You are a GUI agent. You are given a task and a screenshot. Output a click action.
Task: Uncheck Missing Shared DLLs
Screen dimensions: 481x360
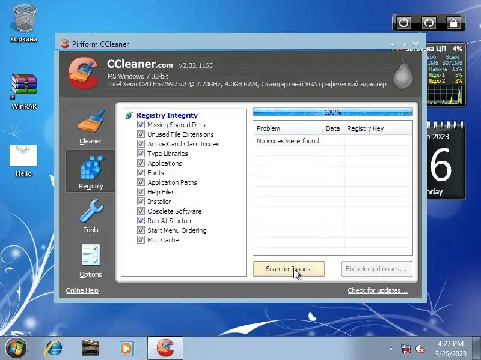[141, 125]
